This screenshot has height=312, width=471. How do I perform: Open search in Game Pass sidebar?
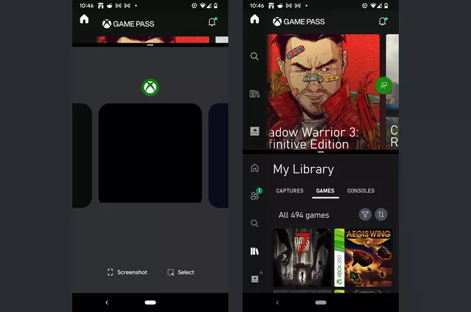254,56
